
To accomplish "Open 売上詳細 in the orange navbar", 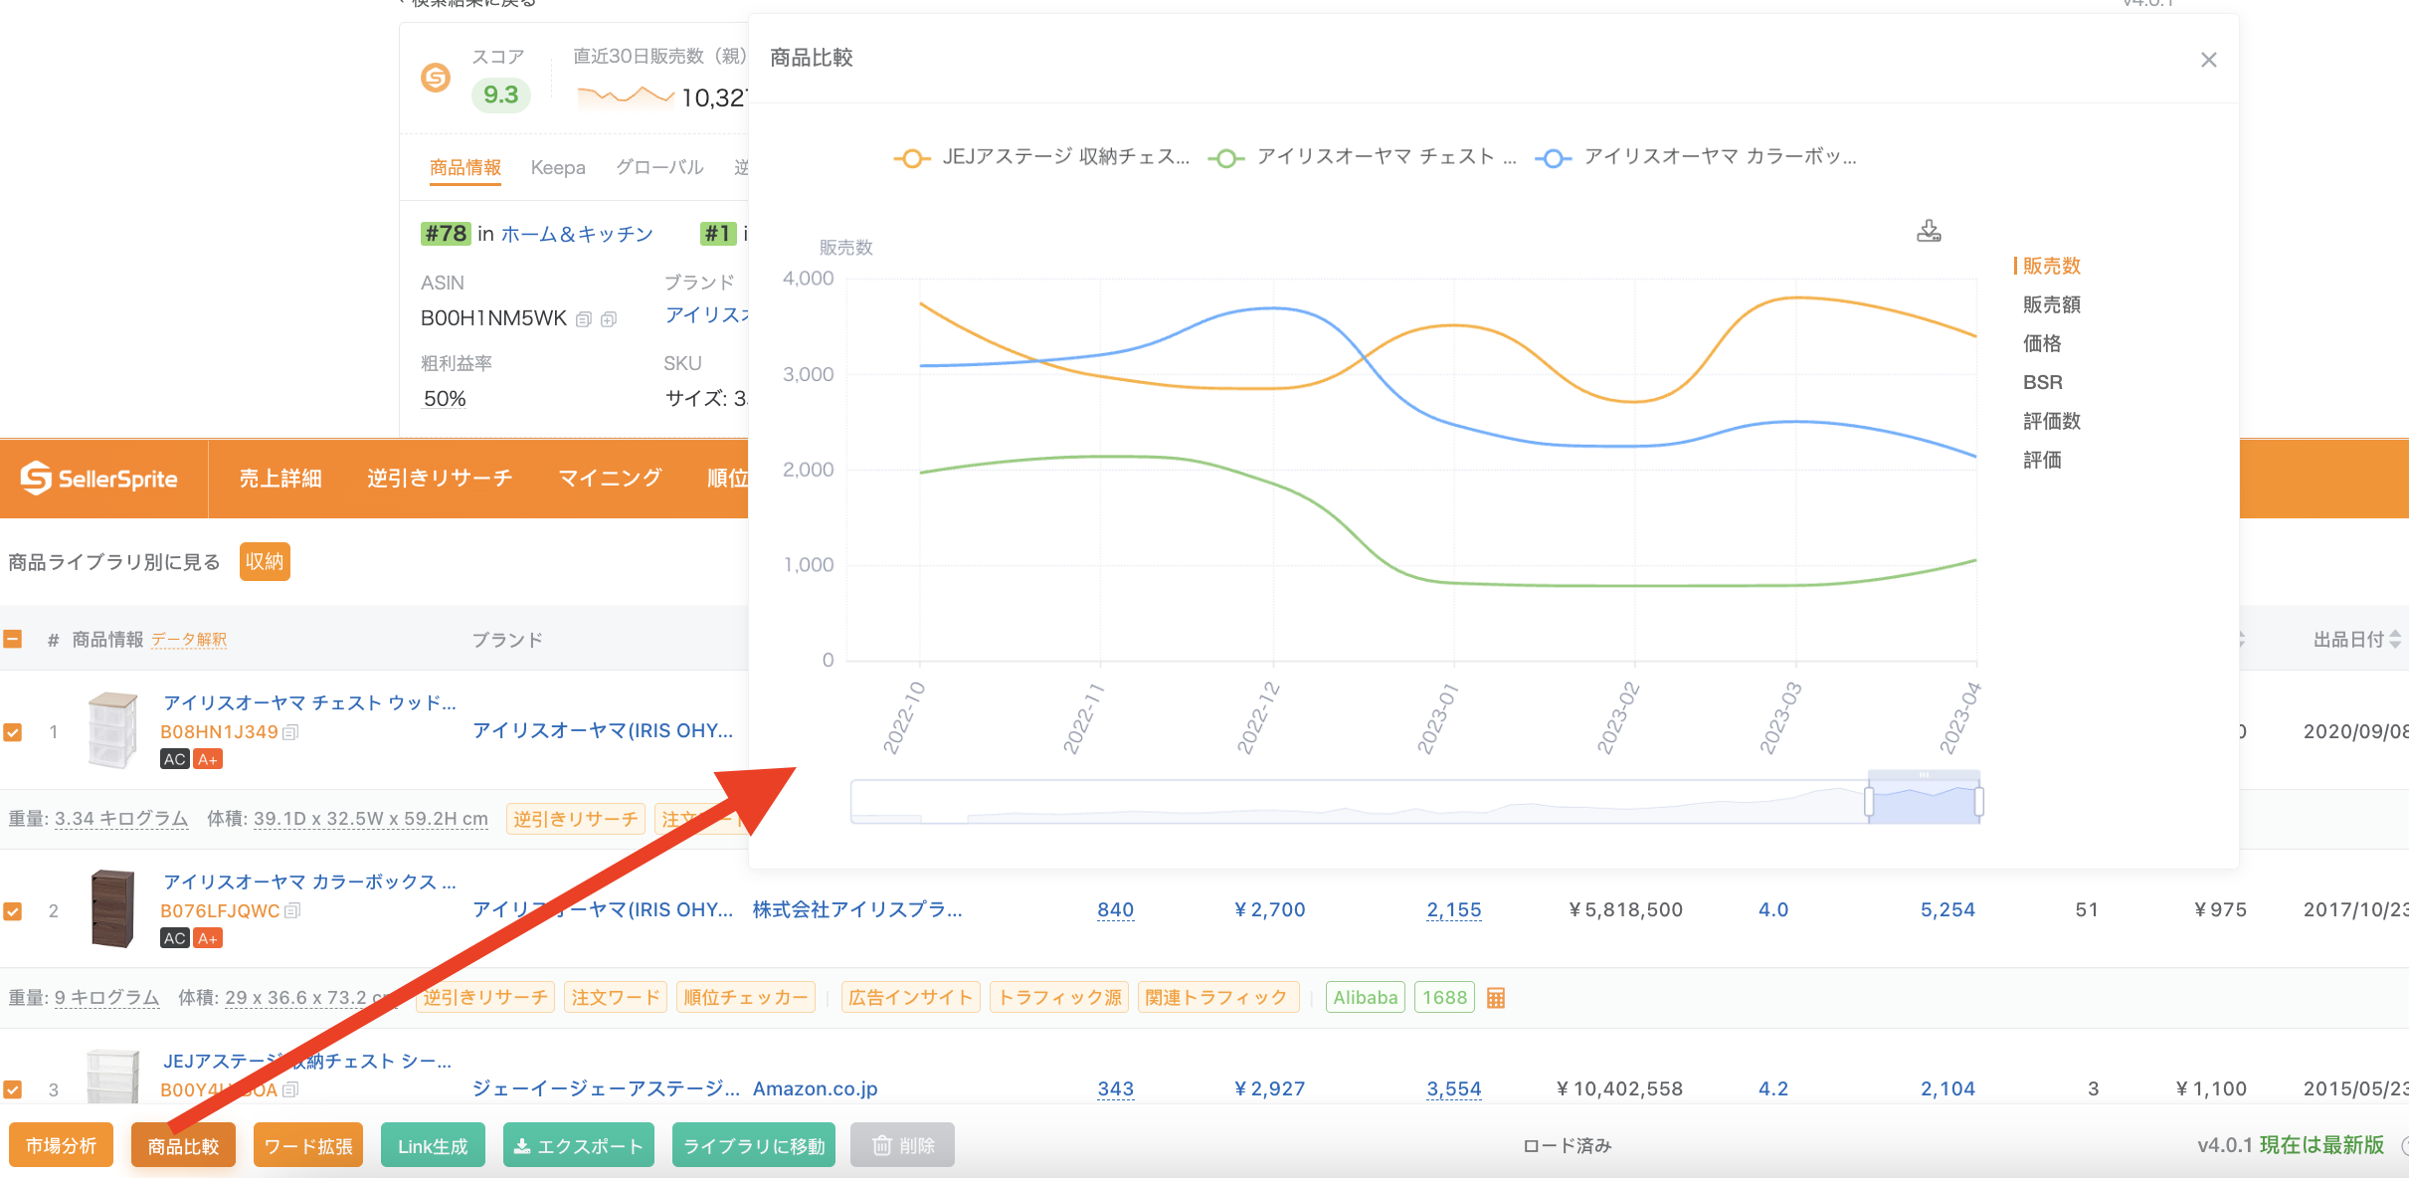I will click(280, 479).
